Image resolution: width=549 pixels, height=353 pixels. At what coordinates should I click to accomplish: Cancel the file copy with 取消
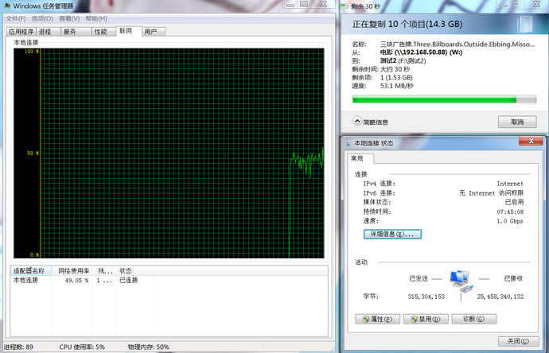[x=516, y=122]
